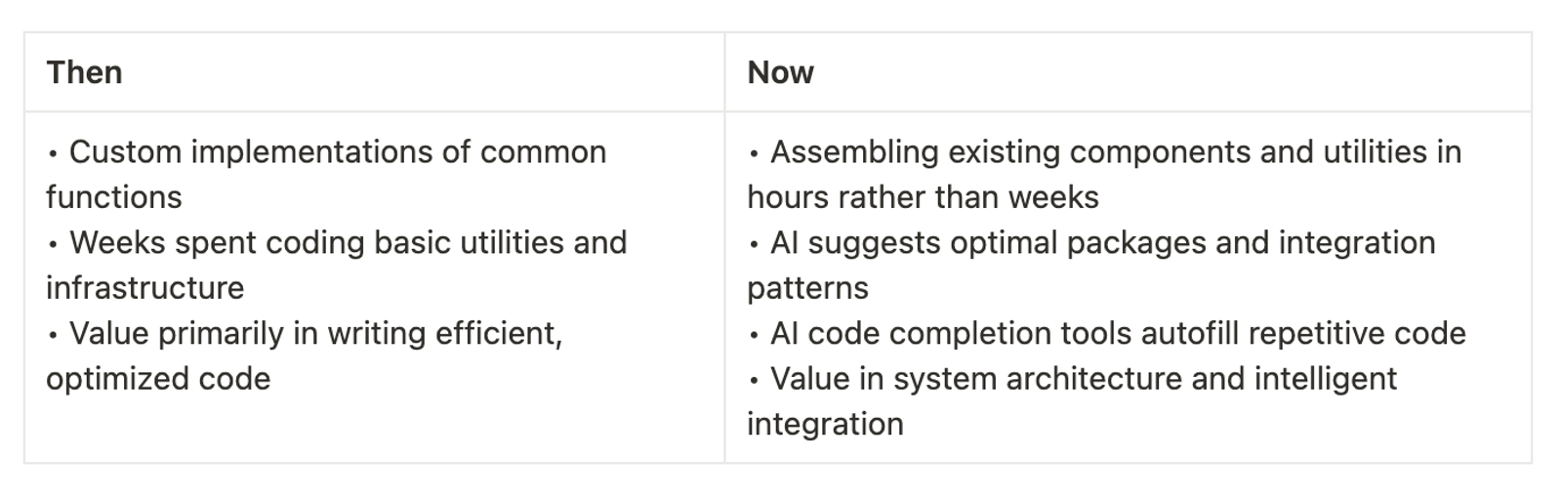Select the "Value primarily in writing efficient" line
The image size is (1562, 501).
click(315, 333)
